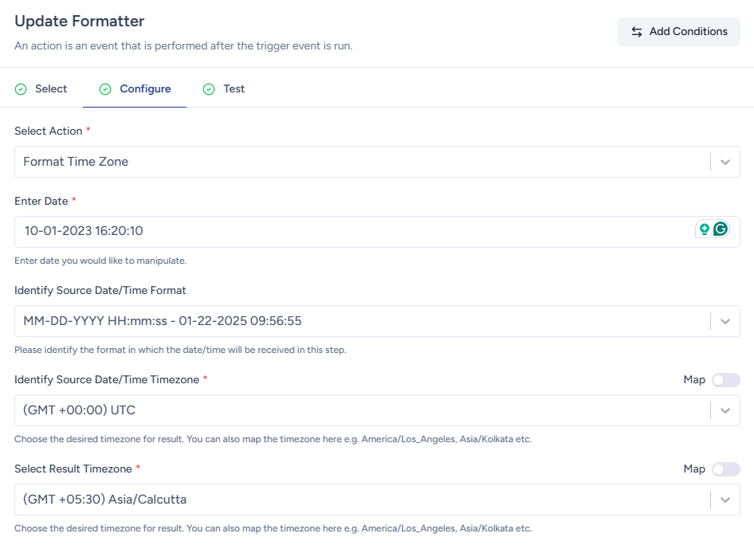The height and width of the screenshot is (549, 754).
Task: Expand the Select Action dropdown arrow
Action: [725, 162]
